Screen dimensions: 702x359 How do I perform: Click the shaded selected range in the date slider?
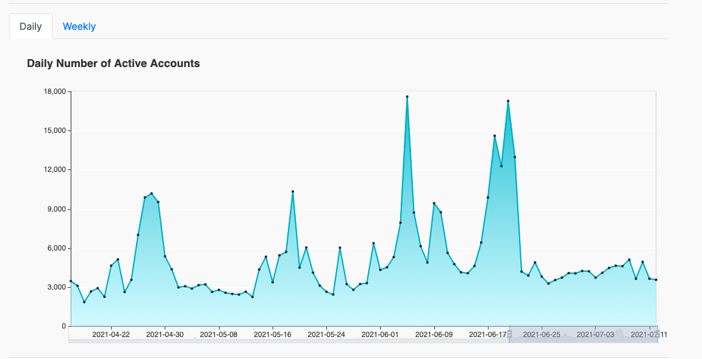[x=583, y=335]
